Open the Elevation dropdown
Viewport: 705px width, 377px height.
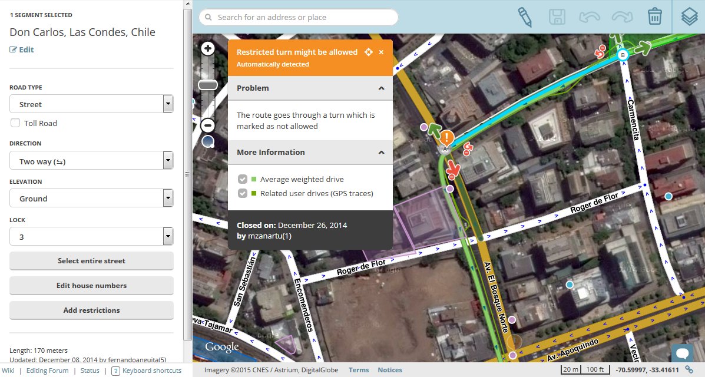coord(91,198)
